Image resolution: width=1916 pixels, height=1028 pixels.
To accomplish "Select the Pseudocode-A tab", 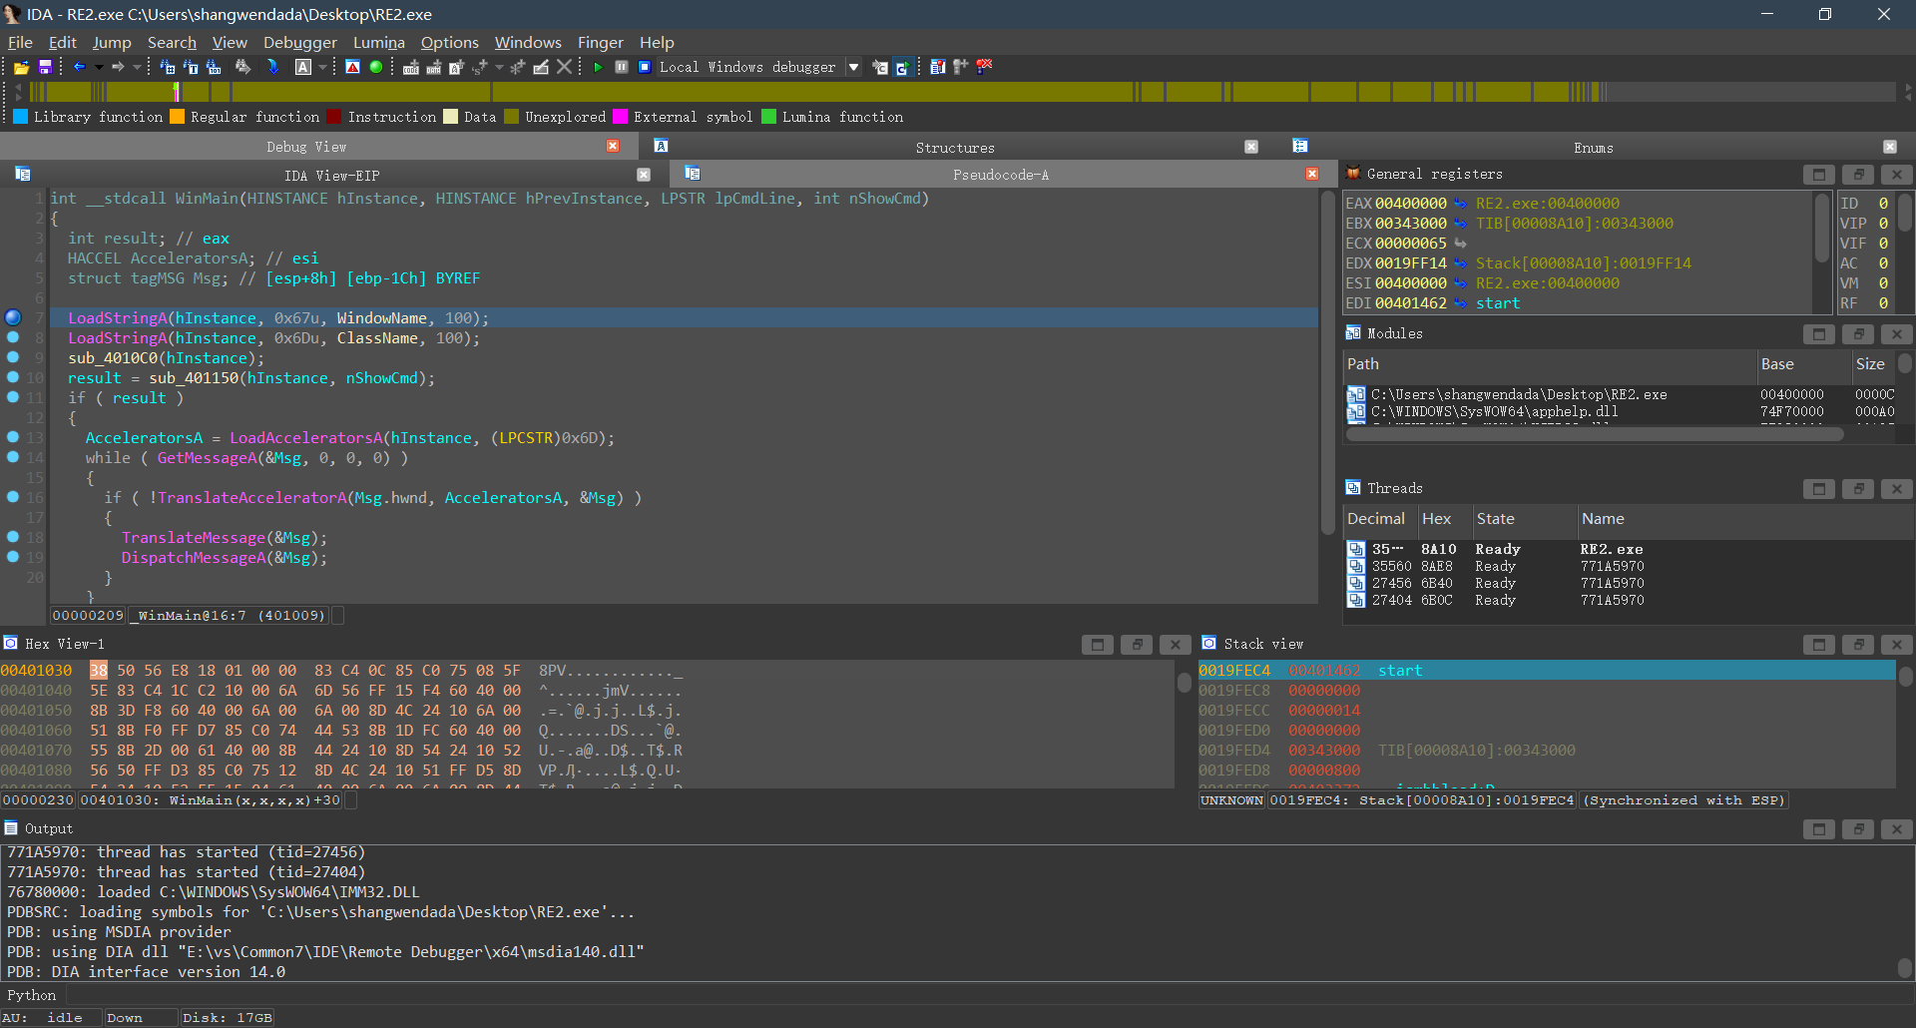I will pos(1000,175).
